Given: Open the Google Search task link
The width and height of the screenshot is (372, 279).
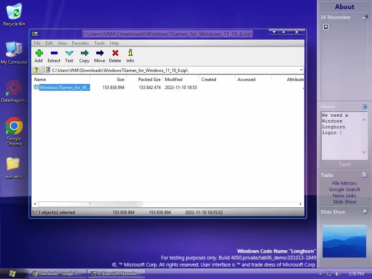Looking at the screenshot, I should tap(344, 189).
